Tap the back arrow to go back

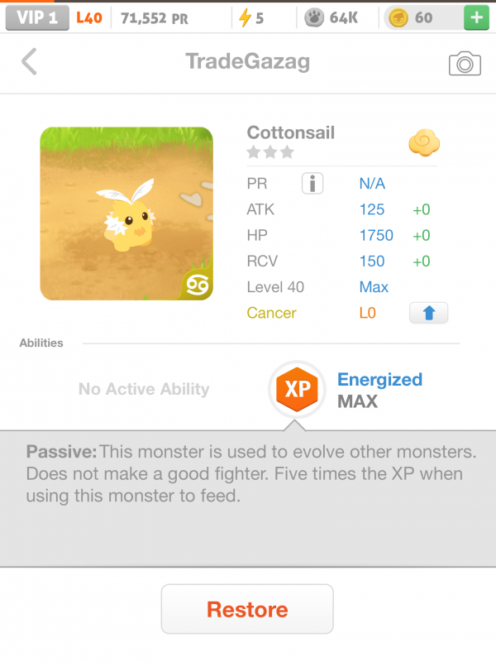pos(30,61)
